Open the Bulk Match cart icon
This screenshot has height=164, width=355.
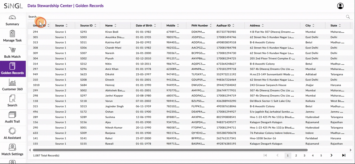(x=12, y=50)
